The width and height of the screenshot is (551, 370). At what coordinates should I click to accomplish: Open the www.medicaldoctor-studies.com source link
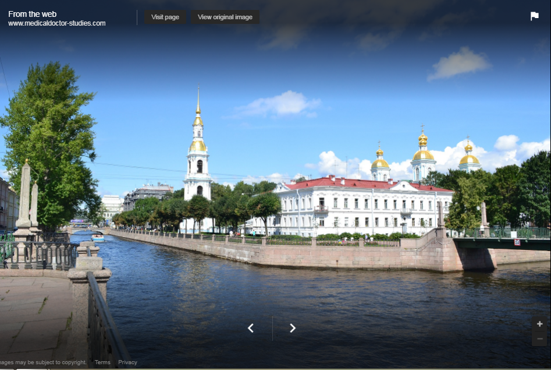57,23
